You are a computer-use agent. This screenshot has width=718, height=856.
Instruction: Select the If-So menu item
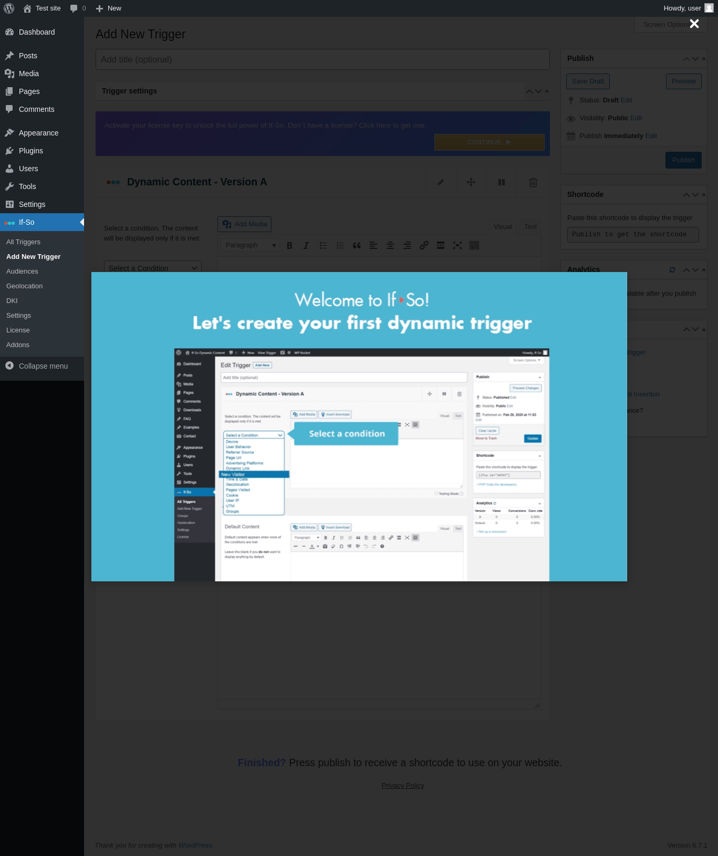[42, 222]
